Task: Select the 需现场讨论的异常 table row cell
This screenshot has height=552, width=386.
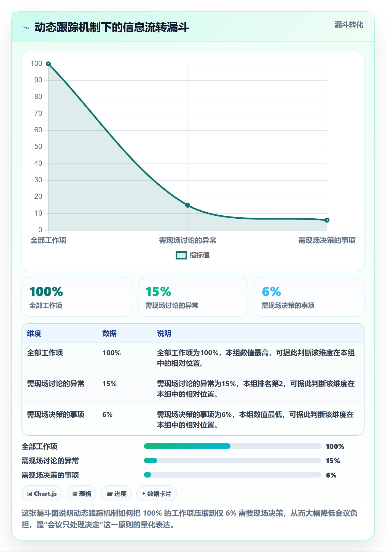Action: point(56,384)
